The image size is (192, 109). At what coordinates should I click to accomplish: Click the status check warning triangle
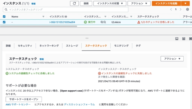point(139,22)
